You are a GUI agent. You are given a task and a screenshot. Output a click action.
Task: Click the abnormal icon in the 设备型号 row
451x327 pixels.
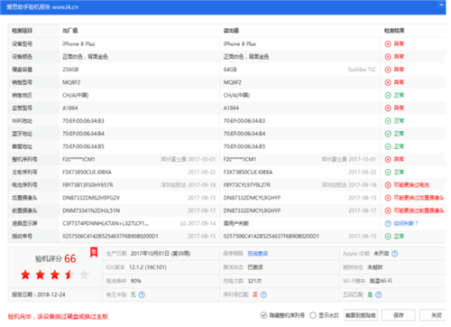point(388,44)
